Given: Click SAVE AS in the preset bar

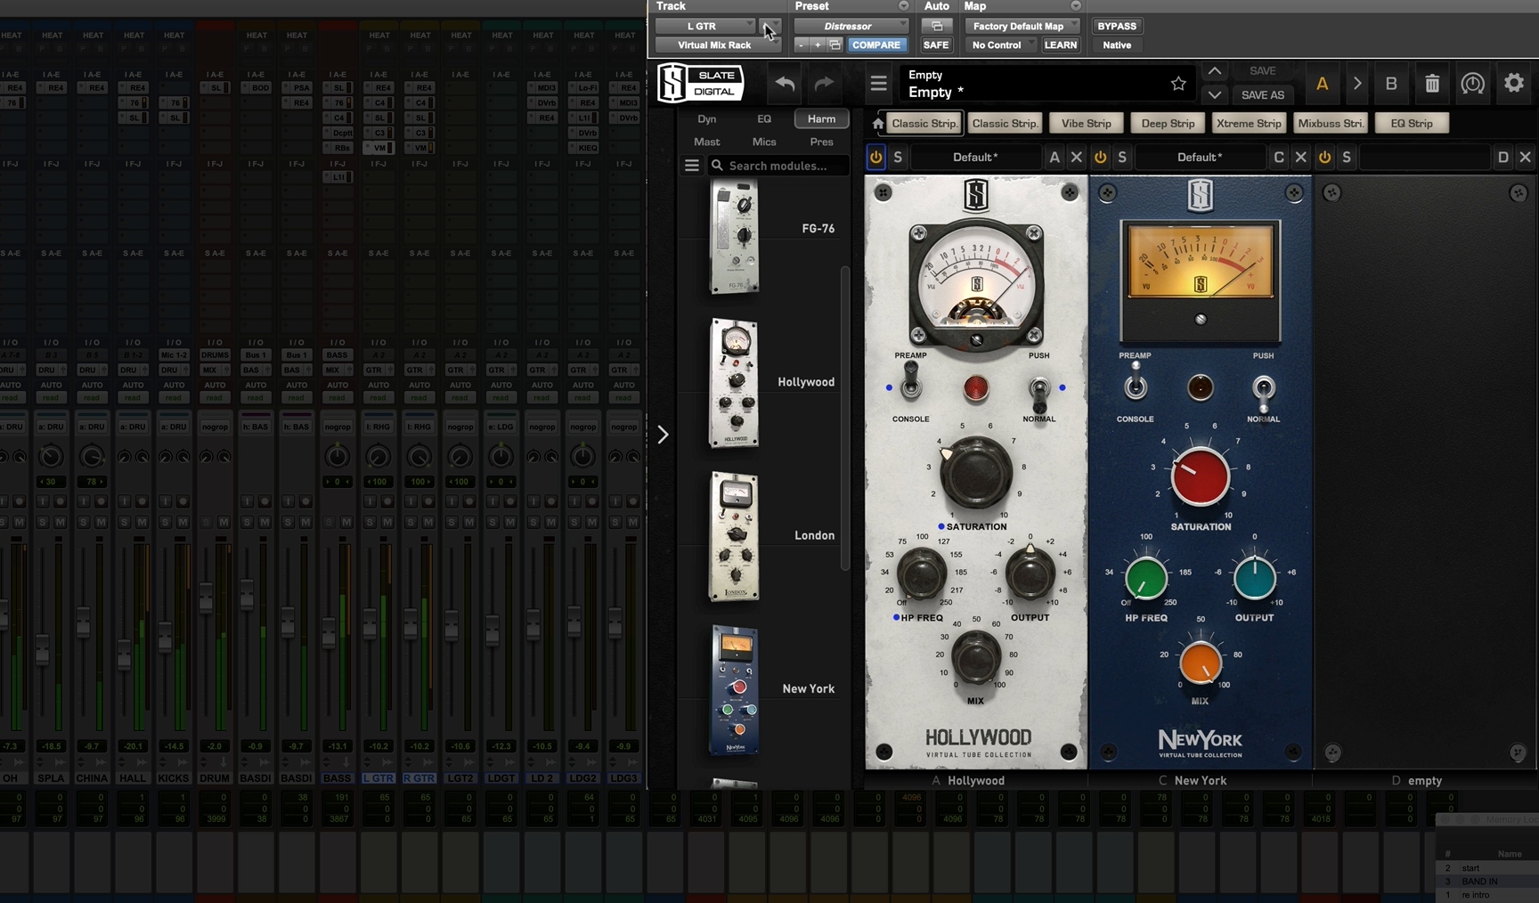Looking at the screenshot, I should click(1262, 94).
